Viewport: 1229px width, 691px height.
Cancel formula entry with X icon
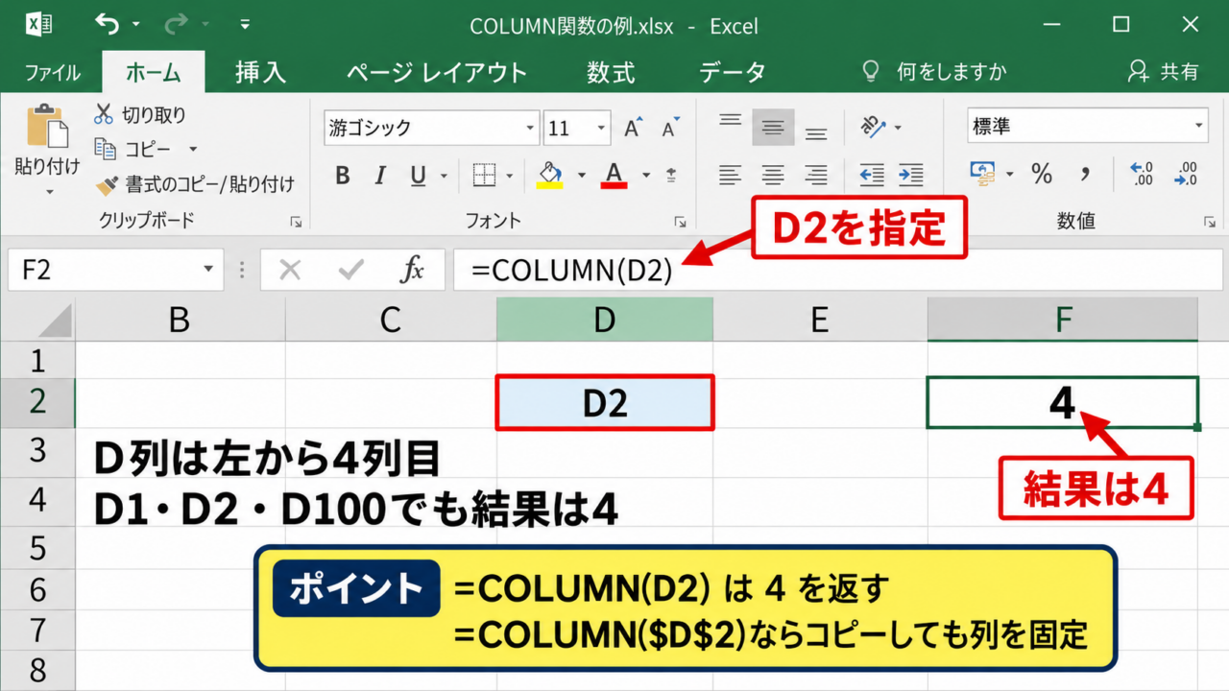pos(289,271)
